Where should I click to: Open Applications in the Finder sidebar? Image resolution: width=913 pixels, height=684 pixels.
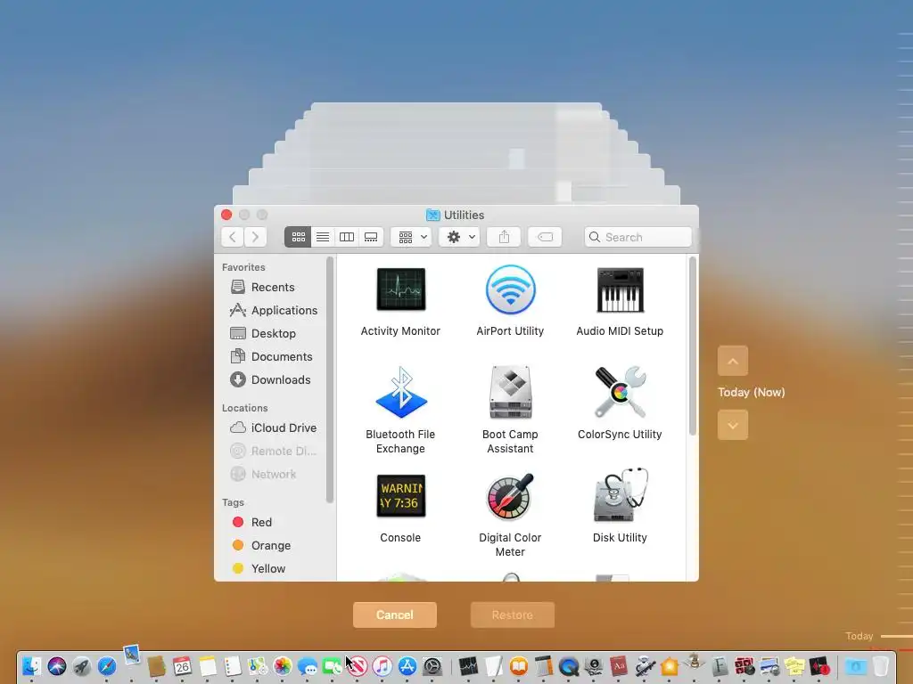(x=273, y=310)
